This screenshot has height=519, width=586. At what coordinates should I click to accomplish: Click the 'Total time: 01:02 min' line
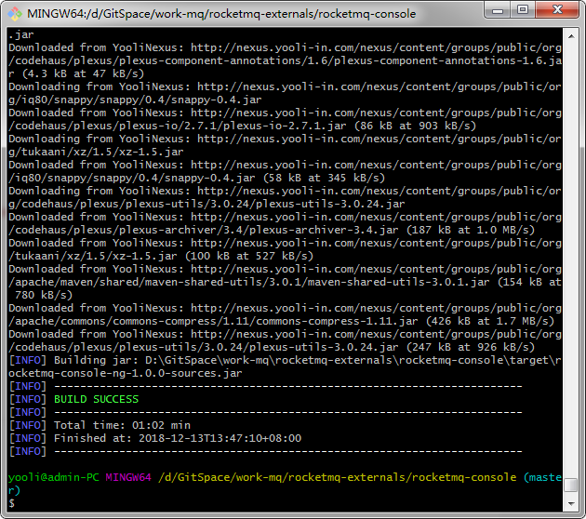click(122, 425)
